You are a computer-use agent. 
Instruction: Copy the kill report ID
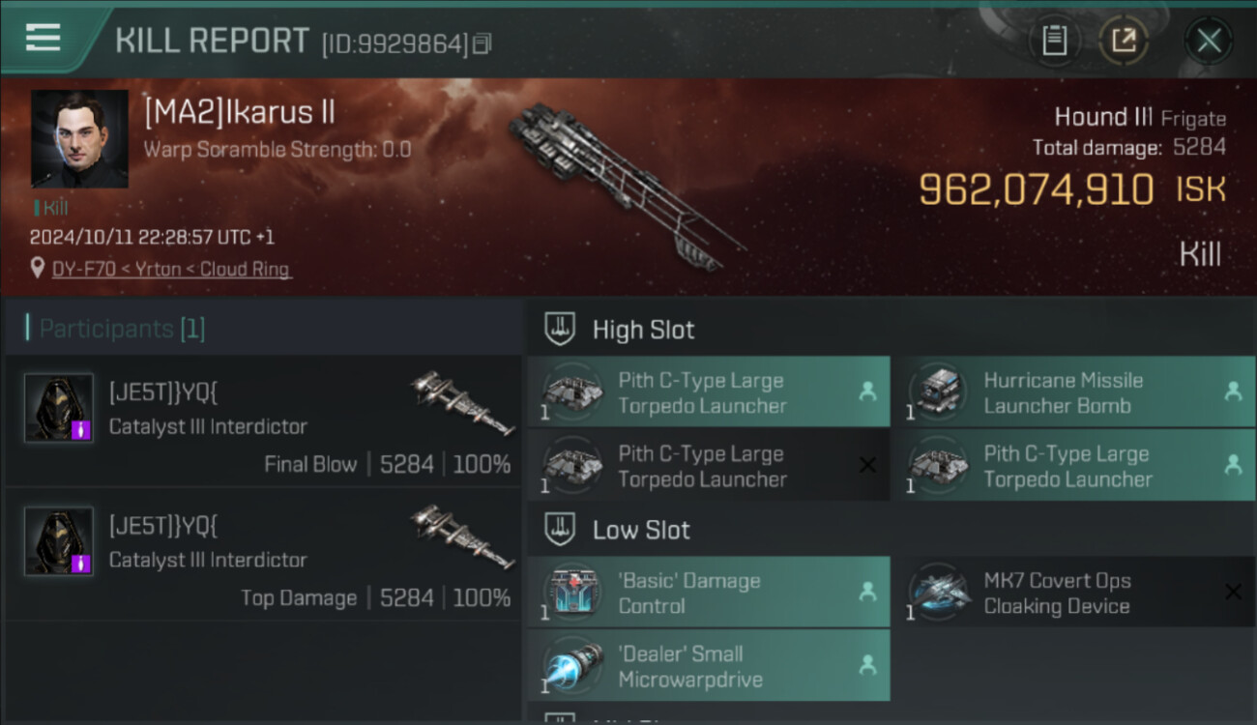pyautogui.click(x=482, y=43)
